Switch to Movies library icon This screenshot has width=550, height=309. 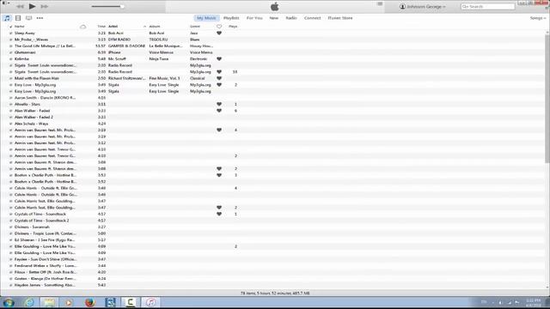[x=18, y=18]
